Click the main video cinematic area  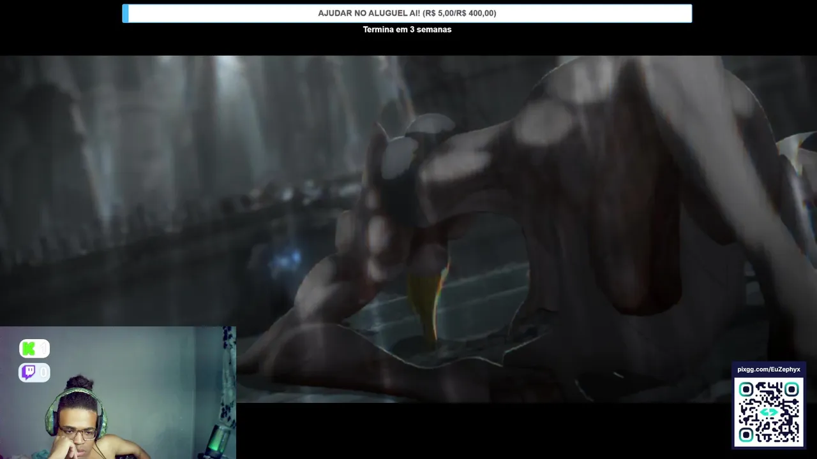pos(408,229)
